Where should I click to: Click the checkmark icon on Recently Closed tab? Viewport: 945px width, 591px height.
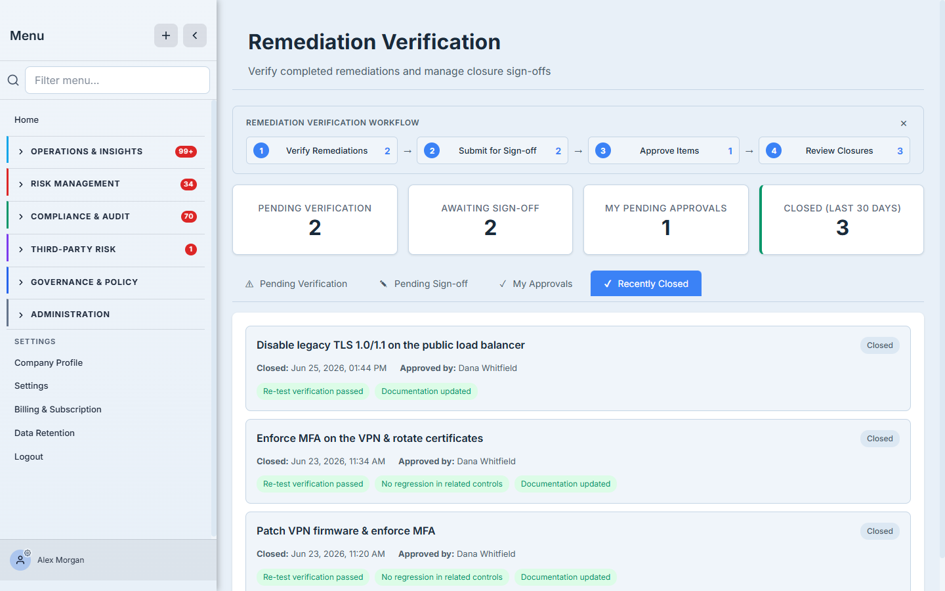608,284
